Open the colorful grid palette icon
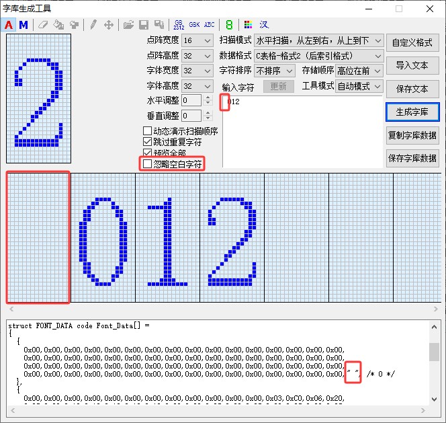Screen dimensions: 446x423 [x=249, y=25]
